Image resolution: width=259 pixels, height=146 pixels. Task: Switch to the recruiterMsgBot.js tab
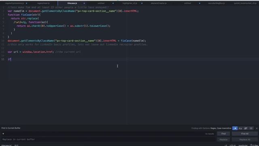[x=216, y=3]
